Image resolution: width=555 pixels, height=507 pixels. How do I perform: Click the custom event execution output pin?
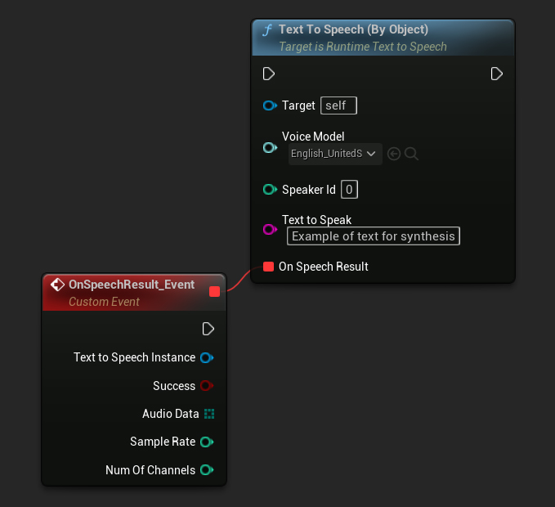pos(208,329)
